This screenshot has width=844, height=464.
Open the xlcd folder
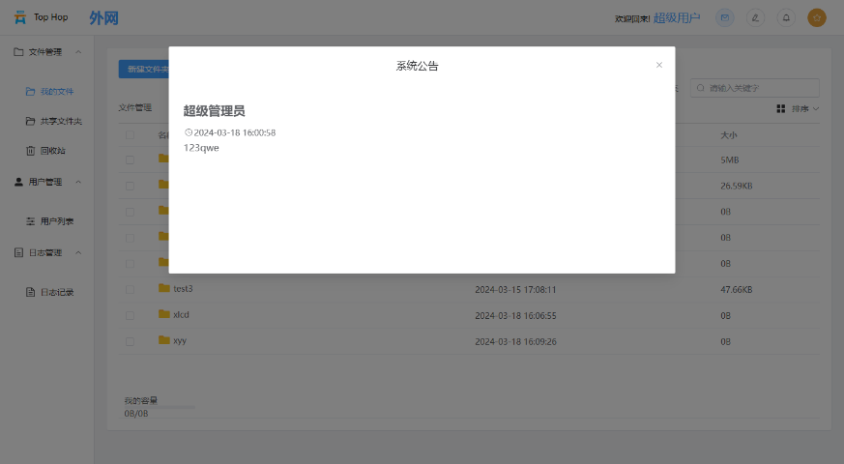[x=181, y=315]
